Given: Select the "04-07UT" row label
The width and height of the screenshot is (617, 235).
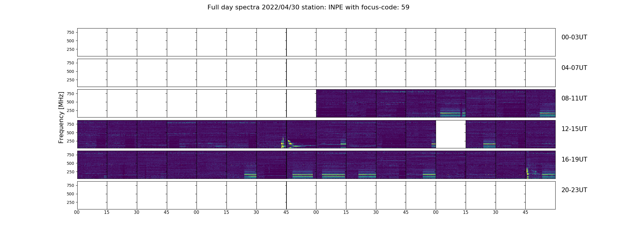Looking at the screenshot, I should tap(574, 68).
